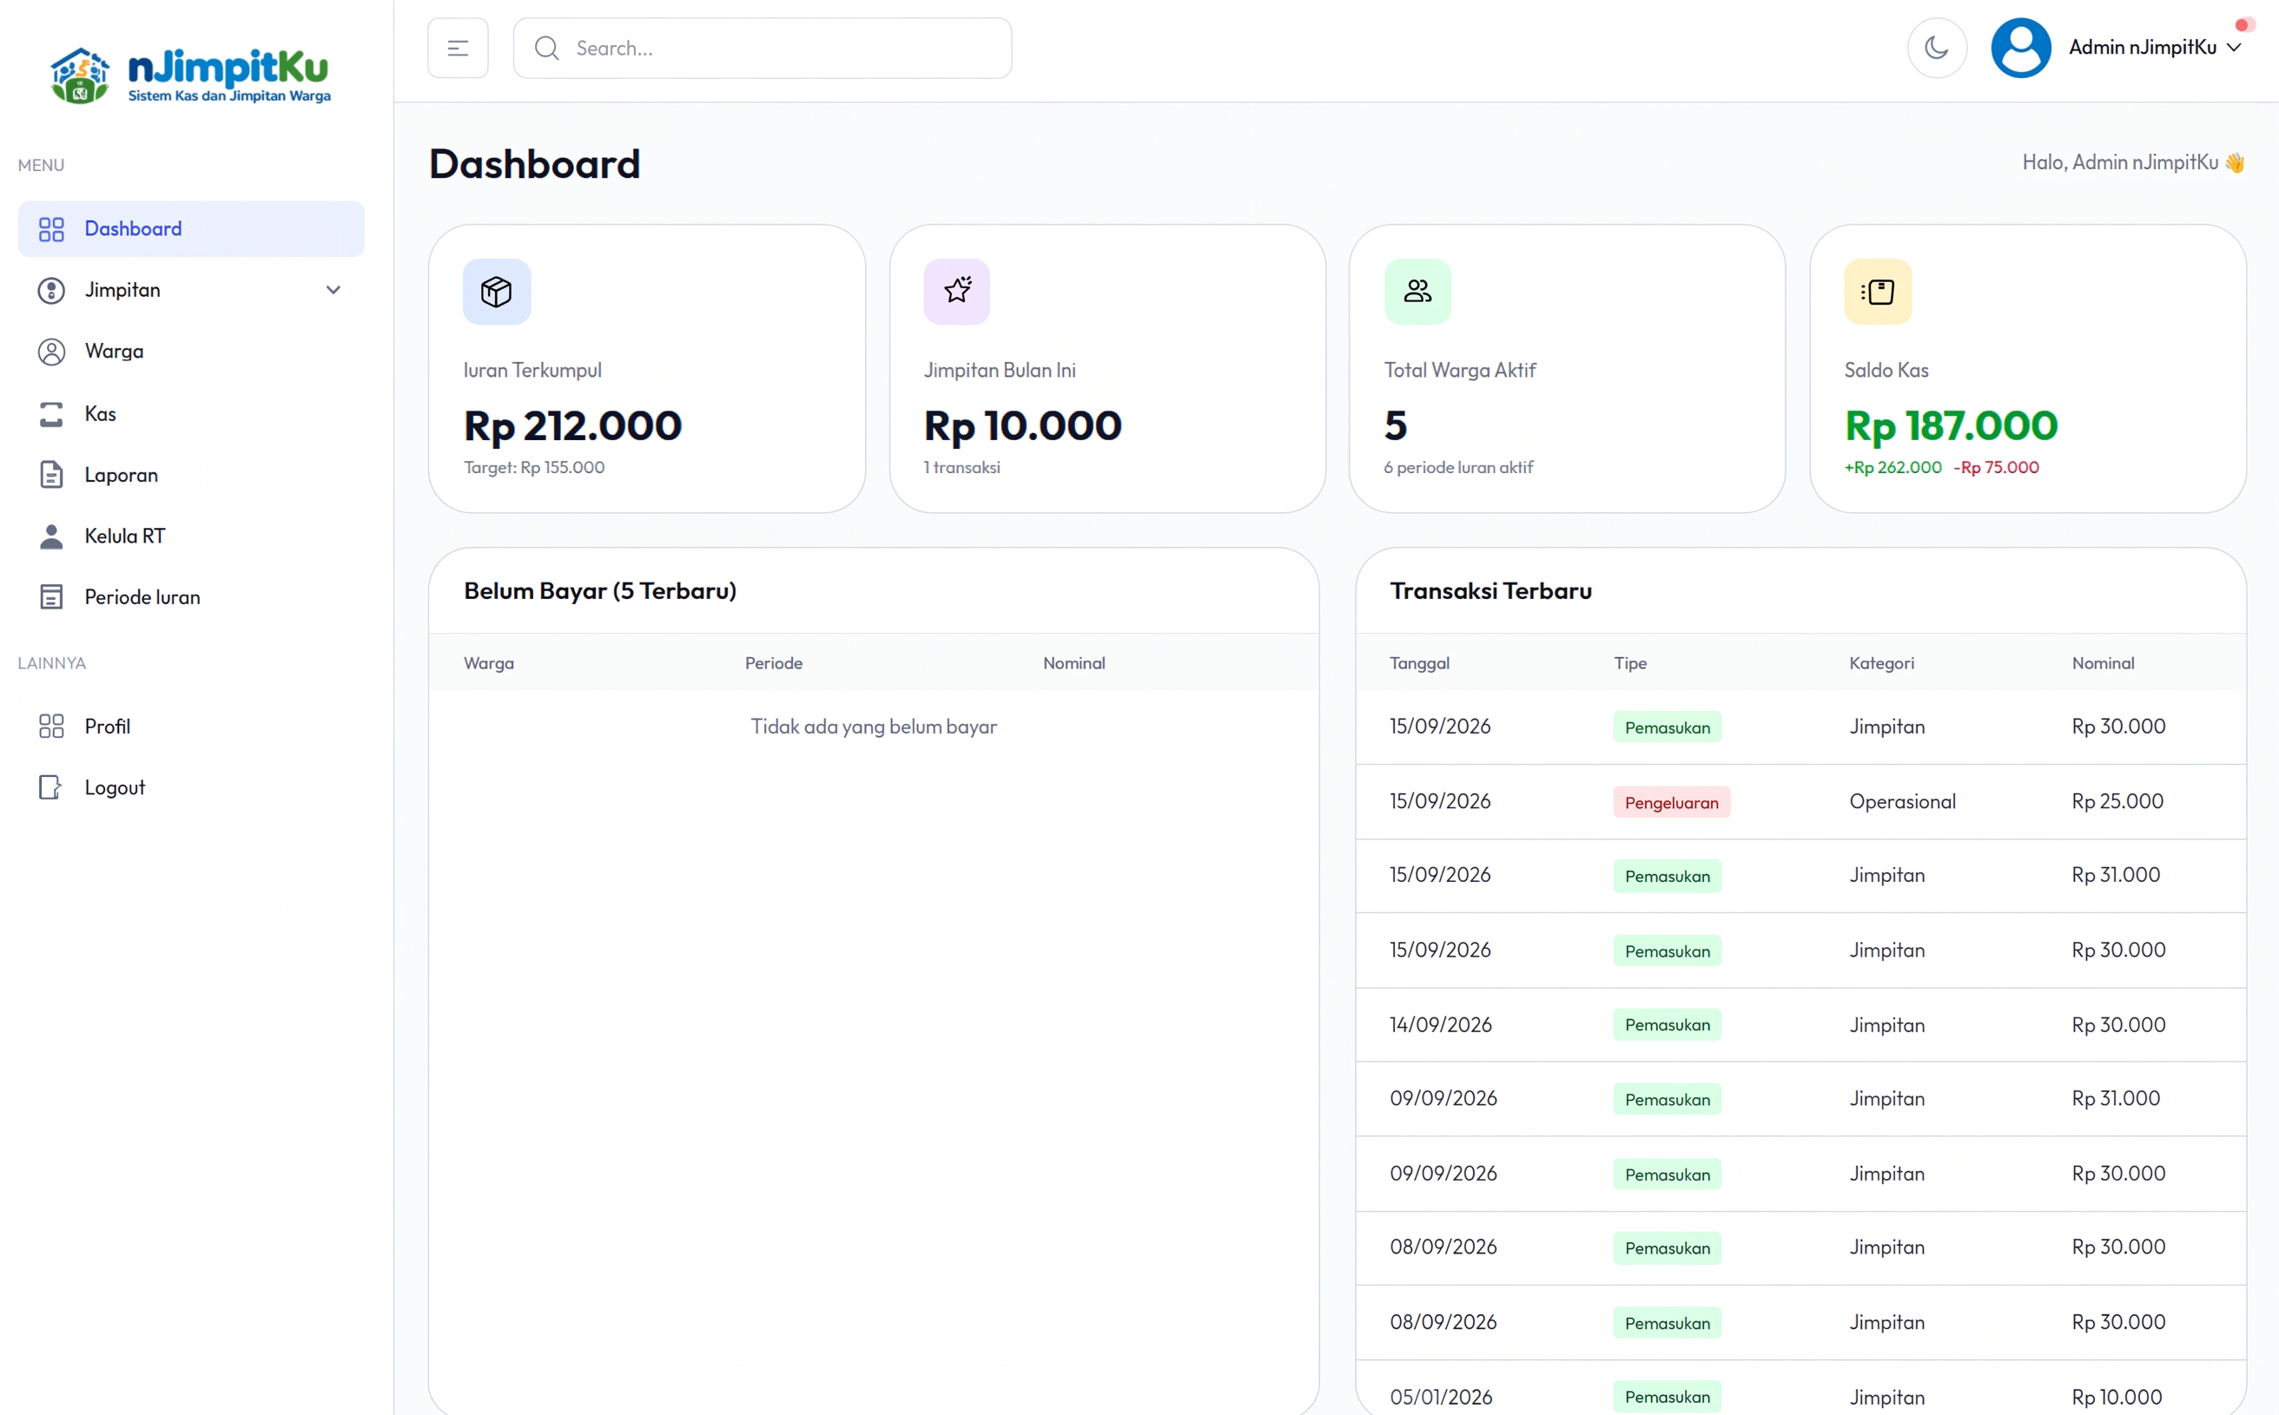This screenshot has width=2279, height=1415.
Task: Click the nJimpitKu logo
Action: [x=190, y=75]
